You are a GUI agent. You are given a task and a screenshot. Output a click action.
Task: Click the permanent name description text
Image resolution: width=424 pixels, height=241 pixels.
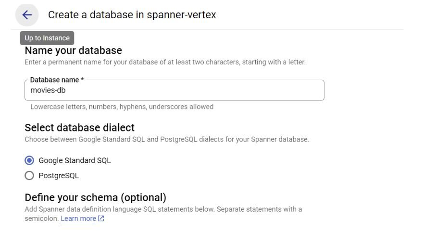(x=165, y=62)
